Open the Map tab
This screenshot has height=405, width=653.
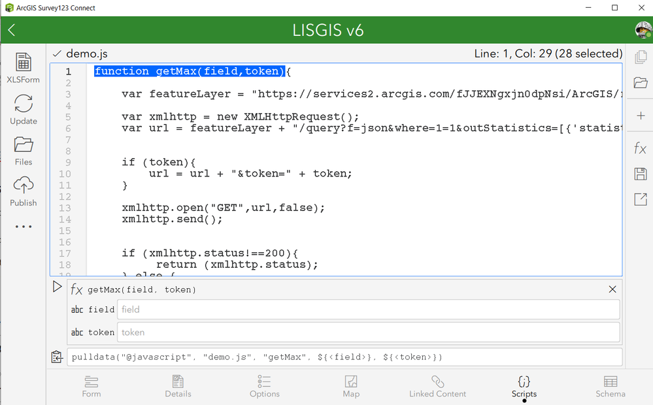[351, 387]
